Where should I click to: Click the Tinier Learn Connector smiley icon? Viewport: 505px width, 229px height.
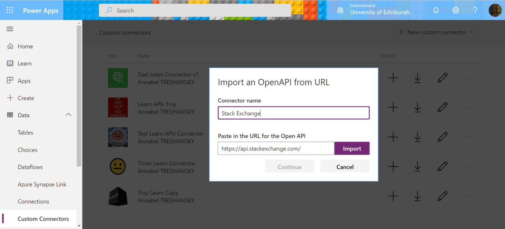point(118,166)
